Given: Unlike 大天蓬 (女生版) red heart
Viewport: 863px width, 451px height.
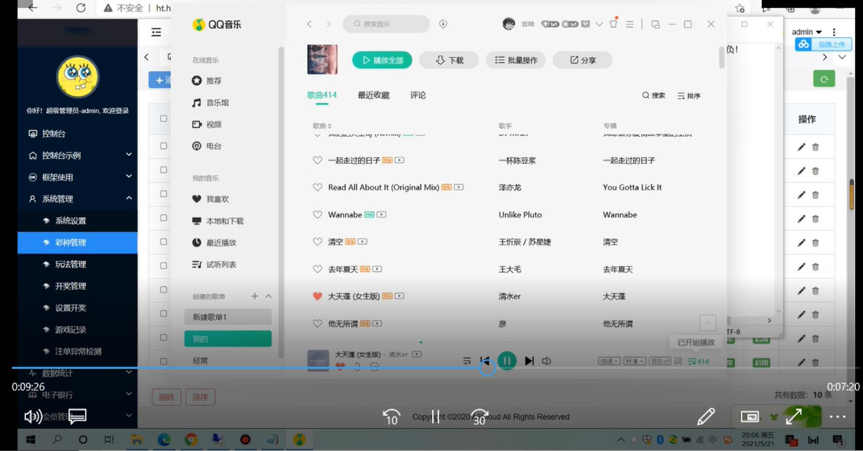Looking at the screenshot, I should [318, 296].
